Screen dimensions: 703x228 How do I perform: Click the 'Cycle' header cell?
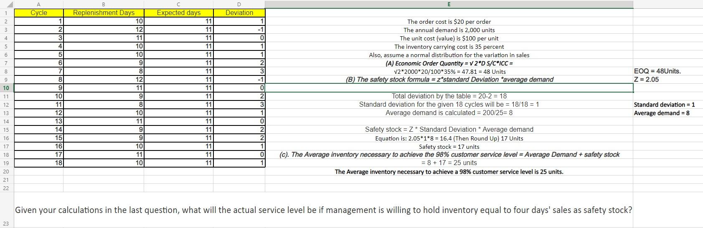coord(39,13)
